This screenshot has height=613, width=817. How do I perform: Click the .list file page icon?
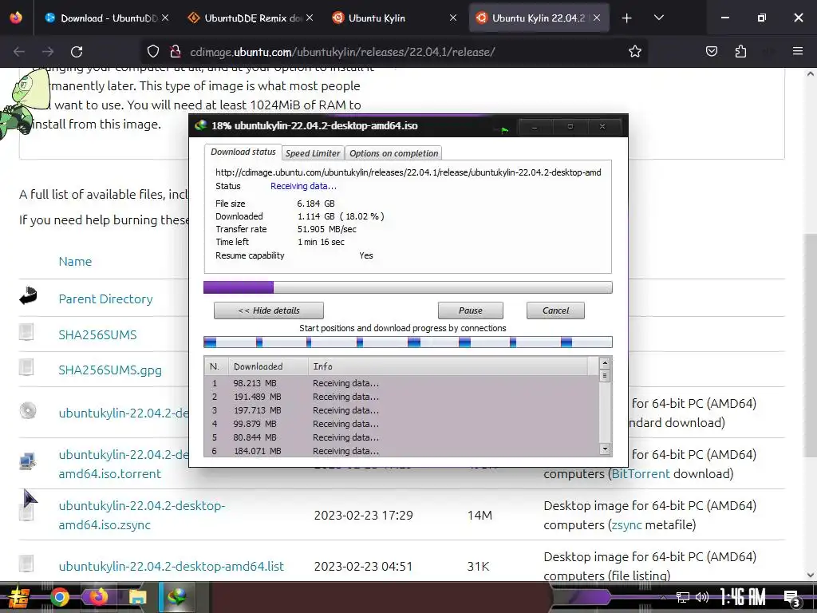(x=26, y=564)
